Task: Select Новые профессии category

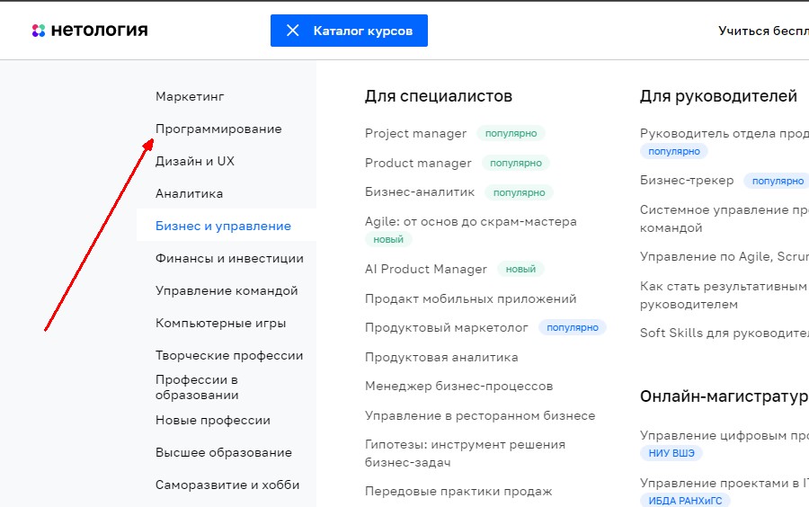Action: pyautogui.click(x=213, y=421)
